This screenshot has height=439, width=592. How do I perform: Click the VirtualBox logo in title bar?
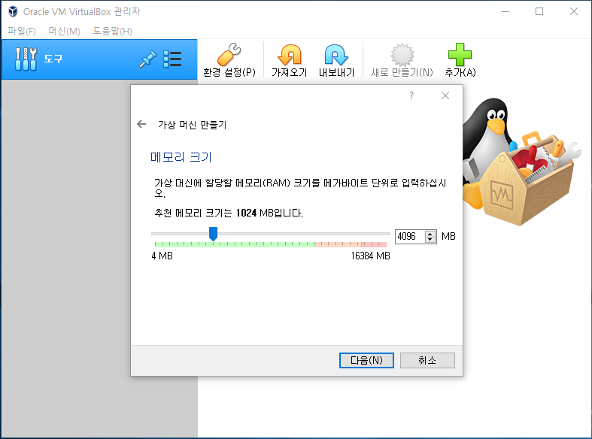13,12
